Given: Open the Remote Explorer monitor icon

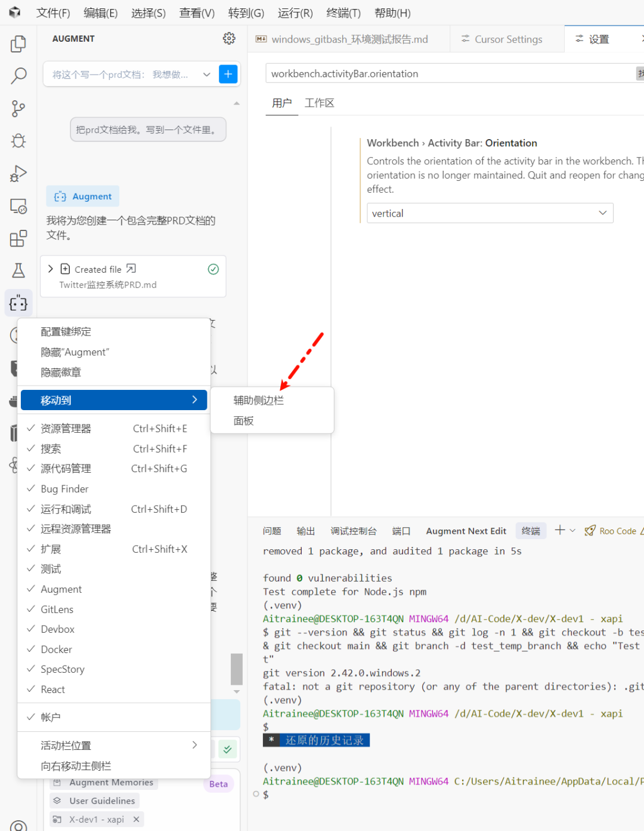Looking at the screenshot, I should tap(18, 206).
